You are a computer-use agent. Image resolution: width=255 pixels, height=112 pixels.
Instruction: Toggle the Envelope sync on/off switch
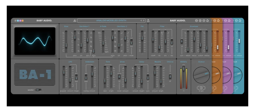click(x=182, y=42)
